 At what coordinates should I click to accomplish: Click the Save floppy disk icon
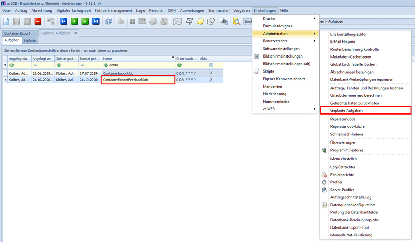tap(17, 21)
